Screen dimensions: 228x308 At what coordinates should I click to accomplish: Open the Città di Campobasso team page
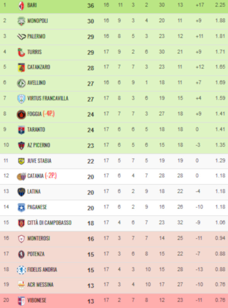click(x=49, y=223)
